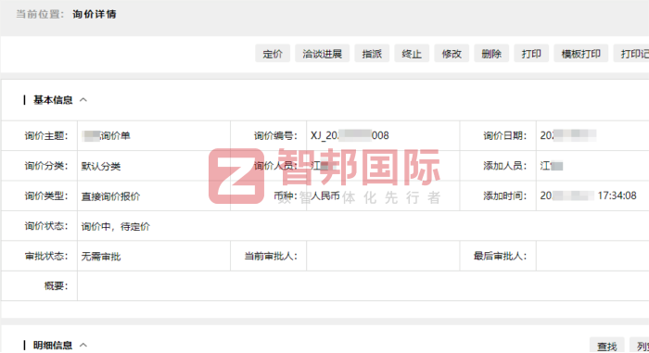Edit inquiry via 修改 button
649x353 pixels.
pos(452,54)
